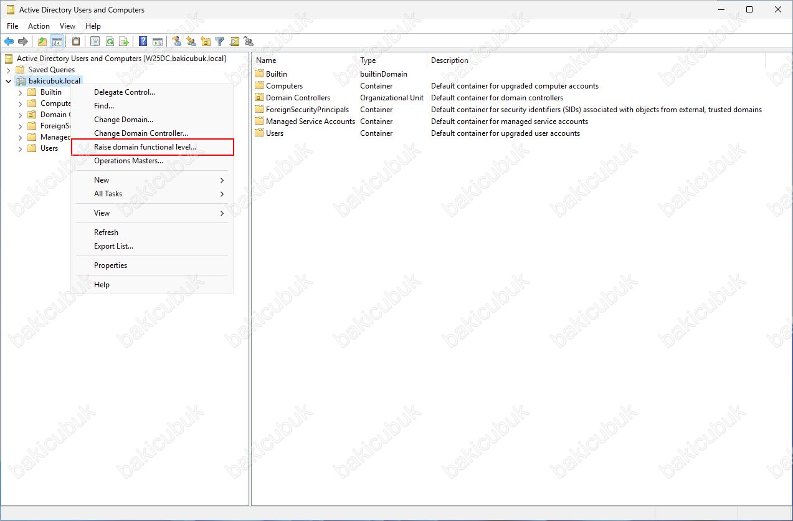Image resolution: width=793 pixels, height=521 pixels.
Task: Click the builtinDomain type cell
Action: tap(384, 74)
